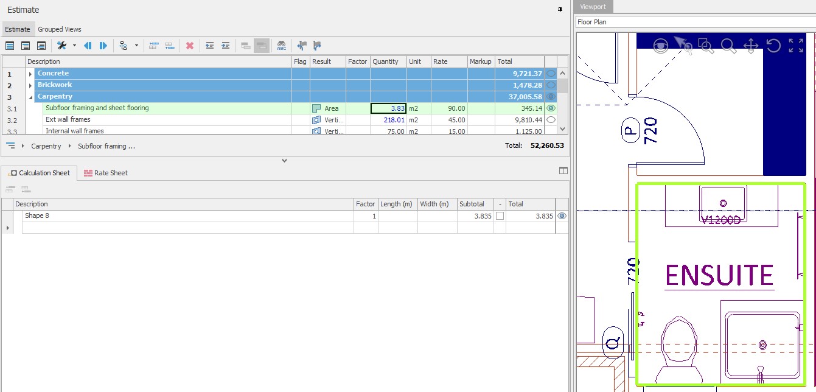Click the increase indent toolbar icon
Screen dimensions: 816x392
pyautogui.click(x=225, y=46)
